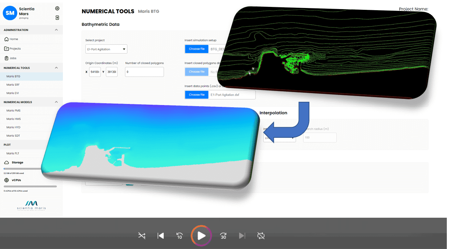Choose file for simulation setup
Image resolution: width=453 pixels, height=249 pixels.
click(197, 49)
